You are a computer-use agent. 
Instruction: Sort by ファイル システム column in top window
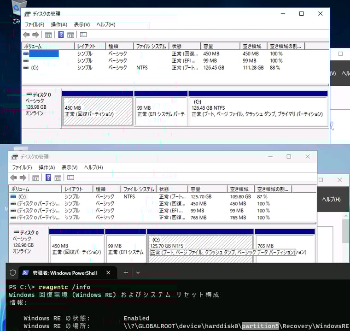[x=151, y=46]
